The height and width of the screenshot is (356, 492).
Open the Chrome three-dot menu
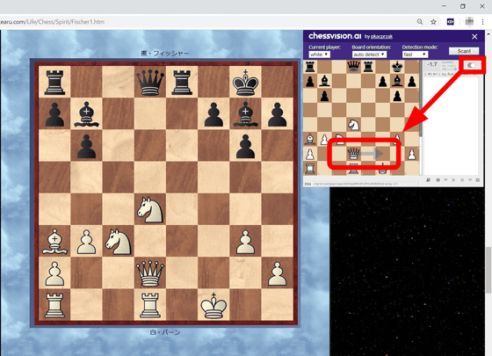click(x=482, y=22)
